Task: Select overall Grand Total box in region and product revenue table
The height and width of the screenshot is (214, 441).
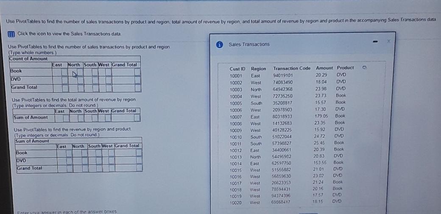Action: pyautogui.click(x=140, y=168)
